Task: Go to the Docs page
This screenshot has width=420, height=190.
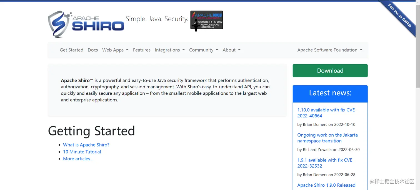Action: [93, 50]
